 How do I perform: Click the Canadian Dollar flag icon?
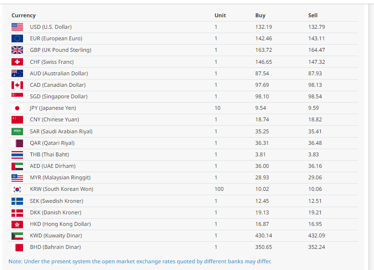[x=17, y=85]
